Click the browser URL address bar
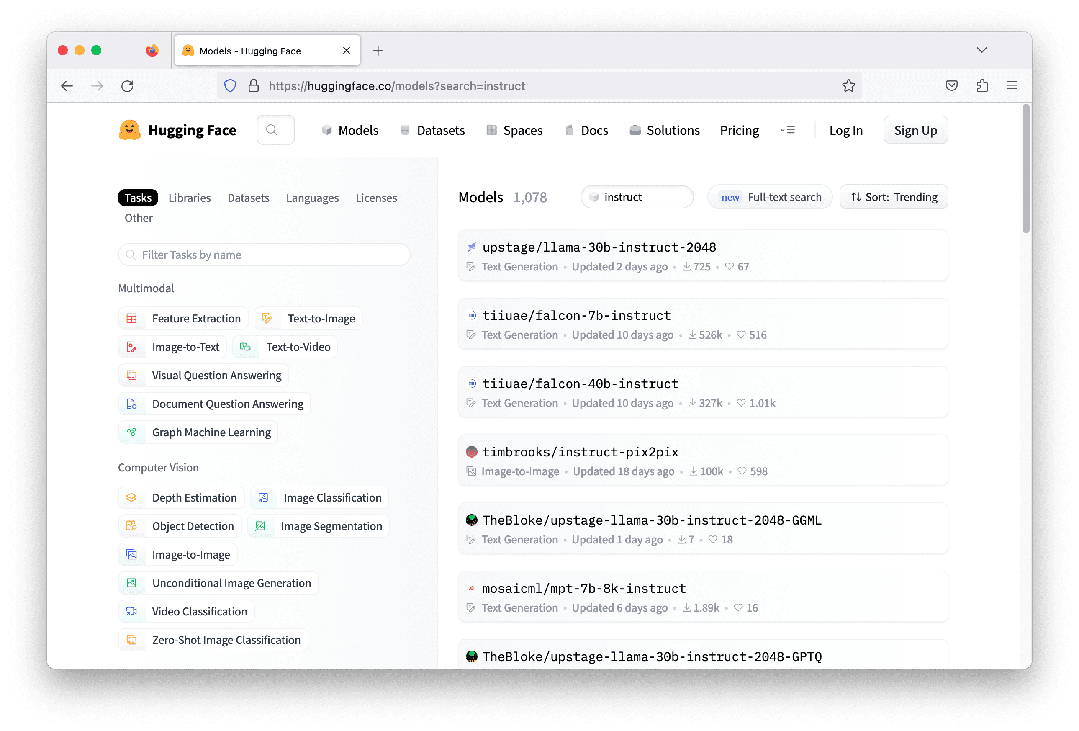This screenshot has width=1079, height=731. coord(539,86)
